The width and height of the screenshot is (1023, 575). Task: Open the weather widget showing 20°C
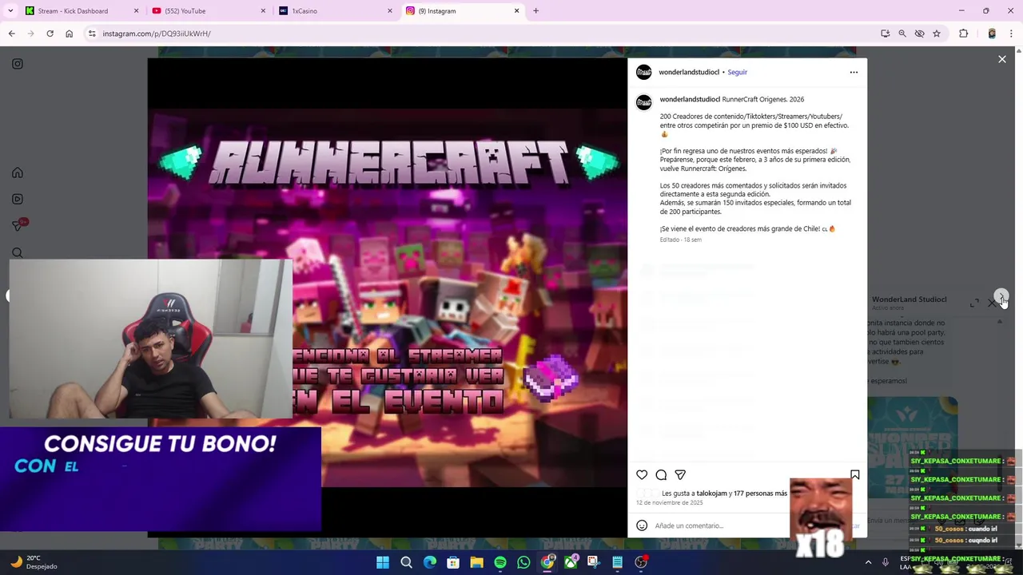(x=34, y=562)
